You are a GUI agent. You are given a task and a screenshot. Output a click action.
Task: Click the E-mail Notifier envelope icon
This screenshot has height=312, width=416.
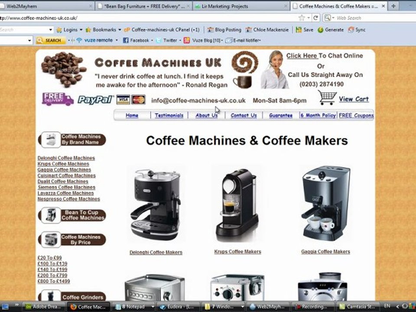[x=228, y=40]
